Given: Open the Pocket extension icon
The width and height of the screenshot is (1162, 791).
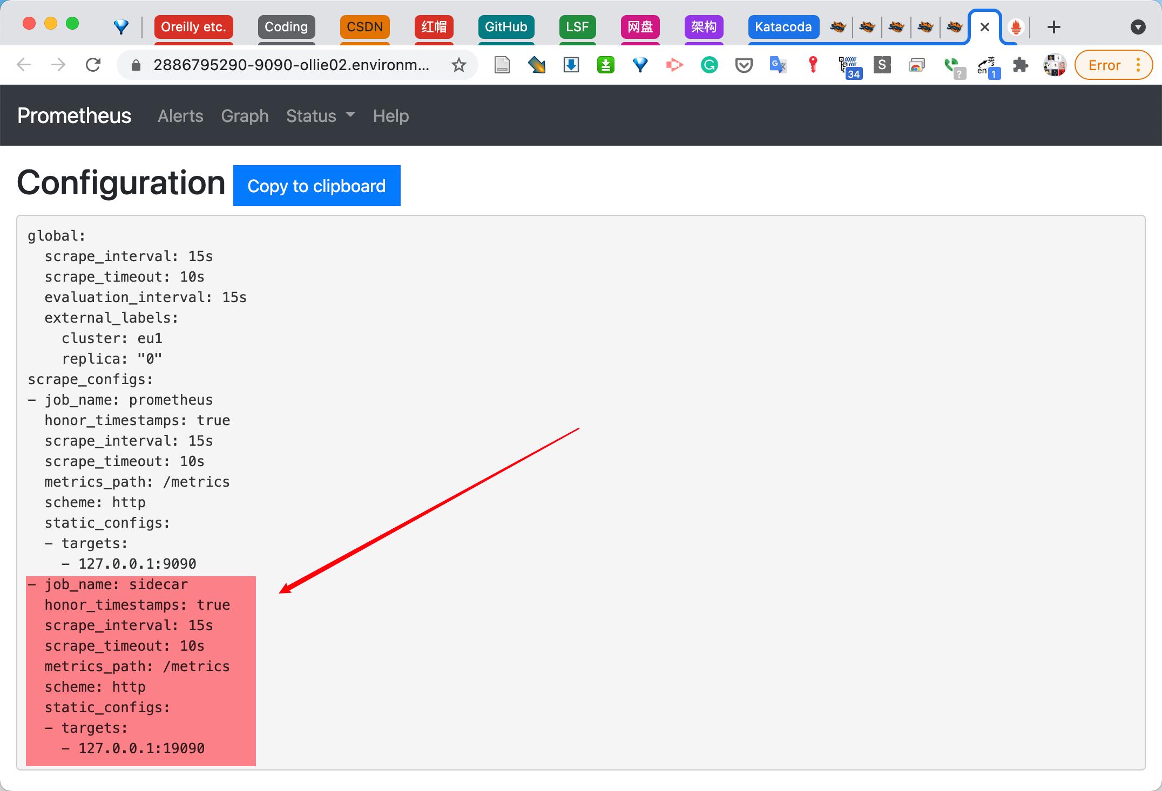Looking at the screenshot, I should tap(744, 65).
